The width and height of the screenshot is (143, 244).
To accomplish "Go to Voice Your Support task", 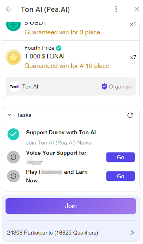I will (x=121, y=157).
